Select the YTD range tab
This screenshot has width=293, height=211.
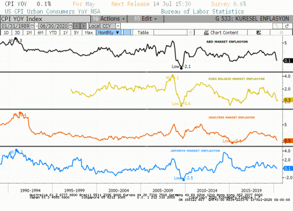pos(53,33)
